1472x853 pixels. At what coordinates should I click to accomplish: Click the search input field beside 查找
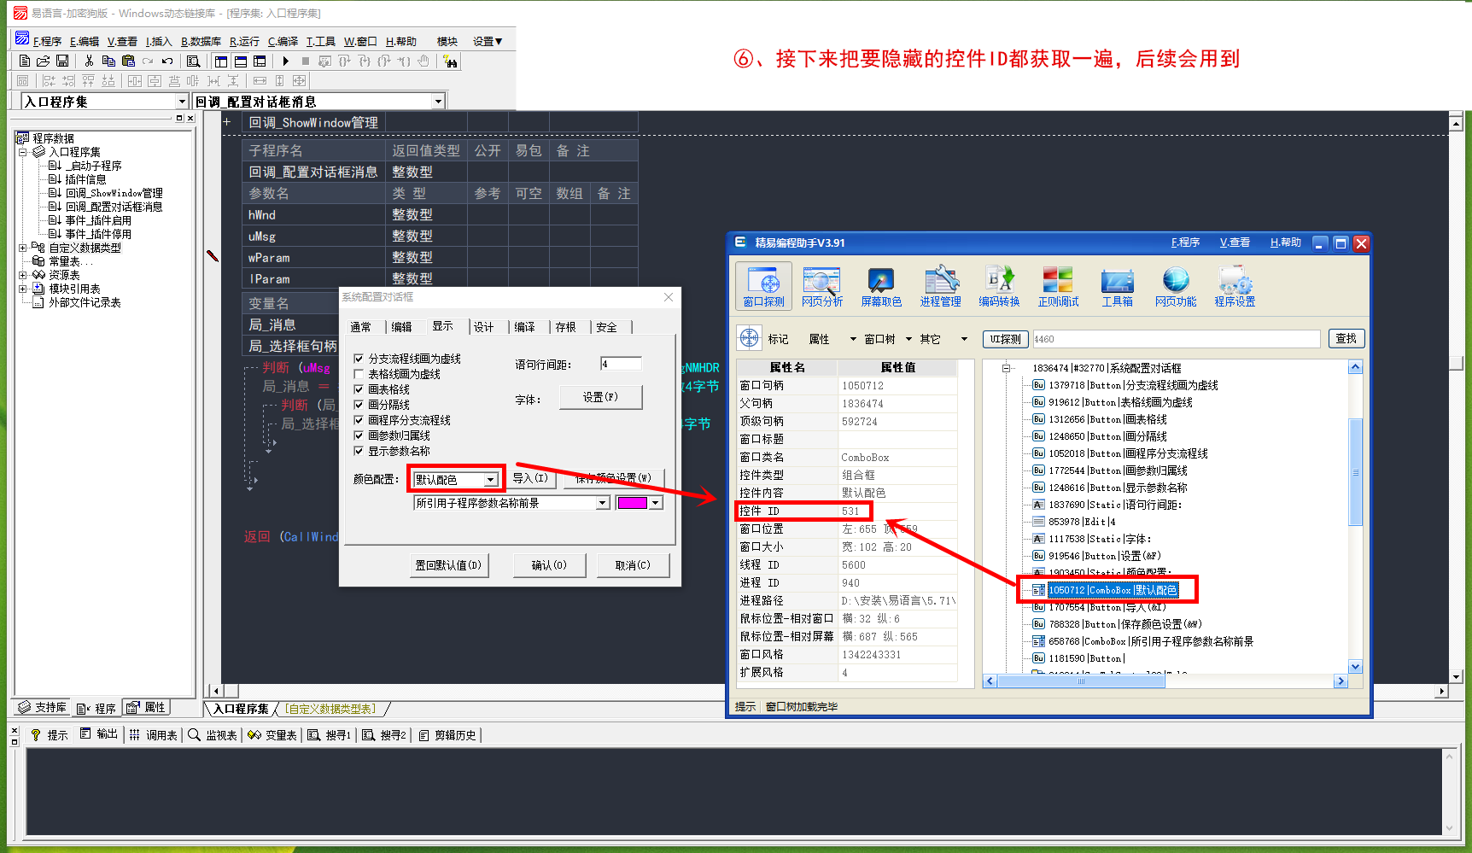pos(1176,339)
